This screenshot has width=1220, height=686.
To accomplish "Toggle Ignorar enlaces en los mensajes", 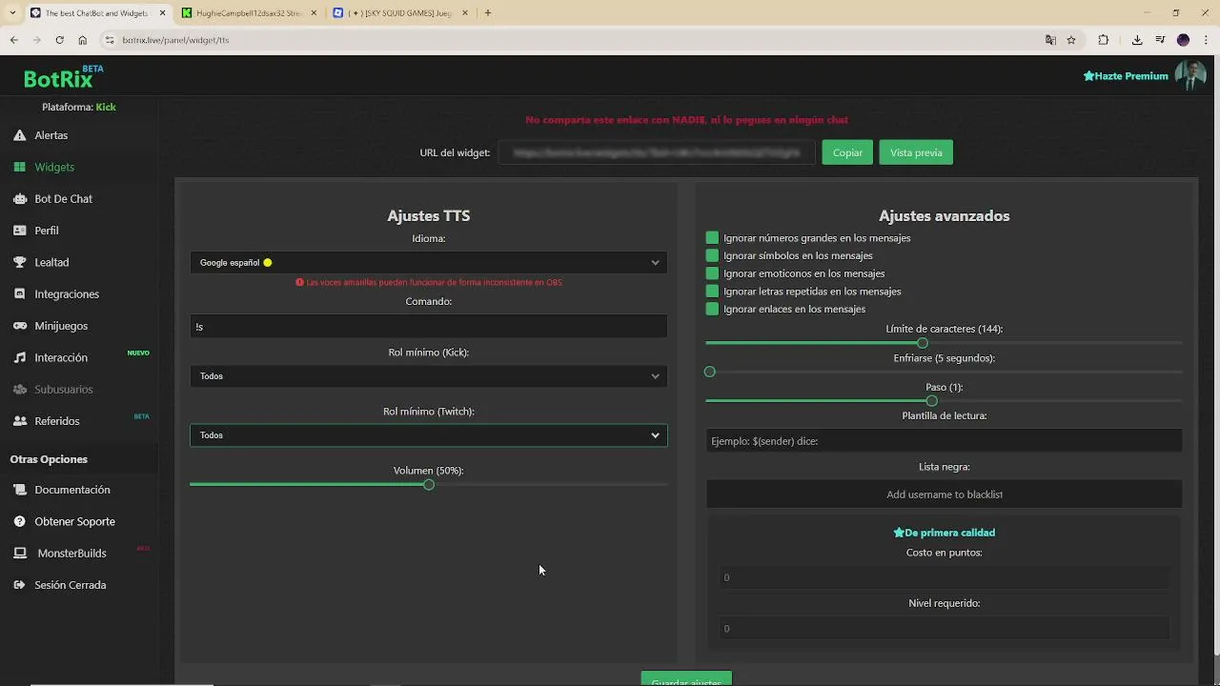I will tap(712, 309).
